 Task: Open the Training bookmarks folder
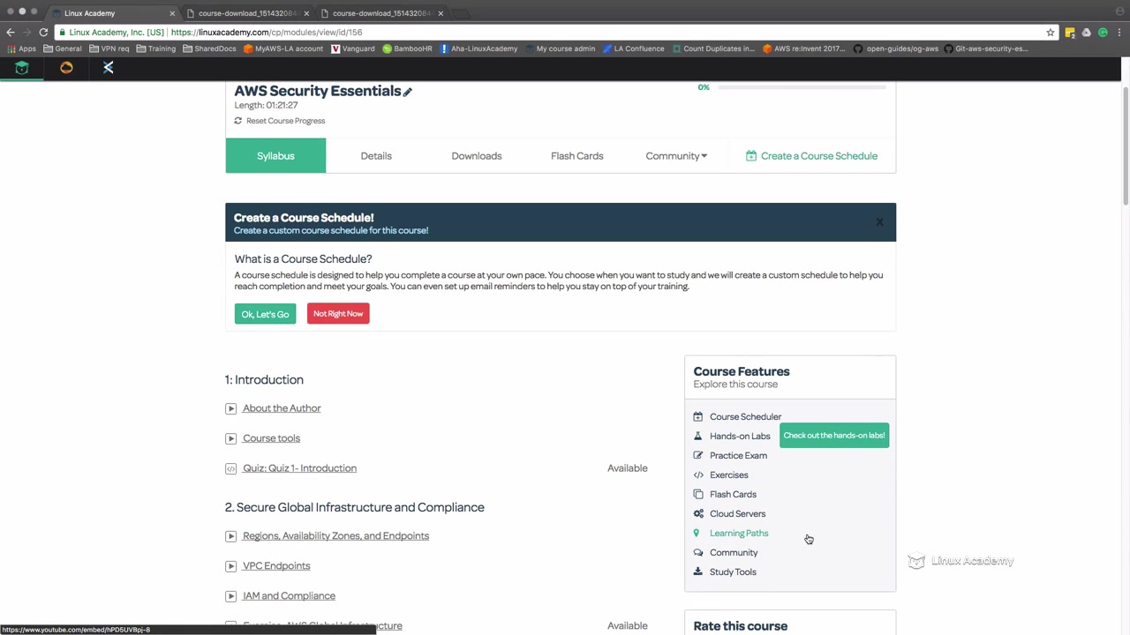pyautogui.click(x=155, y=49)
